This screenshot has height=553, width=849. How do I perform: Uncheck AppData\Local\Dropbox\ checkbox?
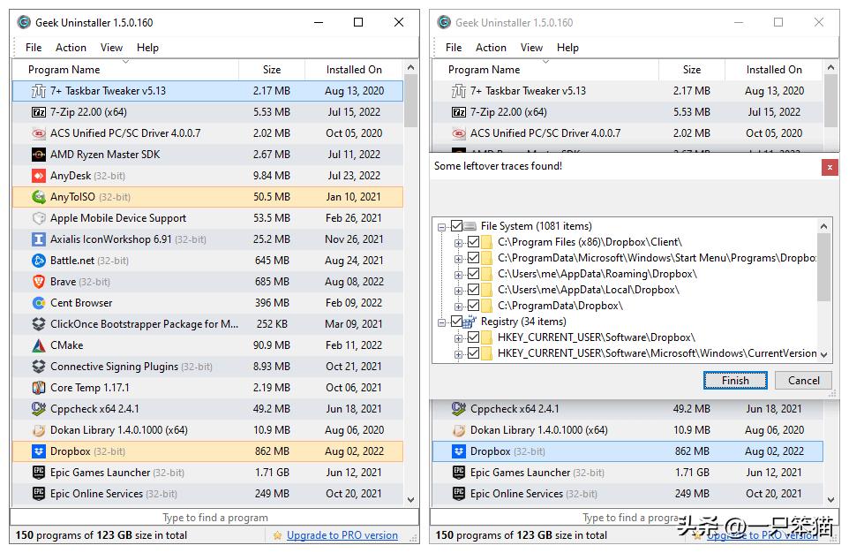pos(473,290)
